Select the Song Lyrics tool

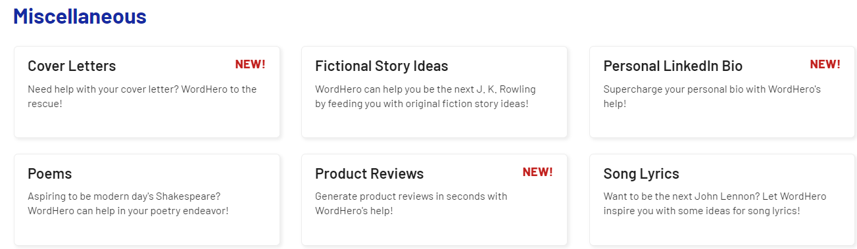[x=723, y=200]
